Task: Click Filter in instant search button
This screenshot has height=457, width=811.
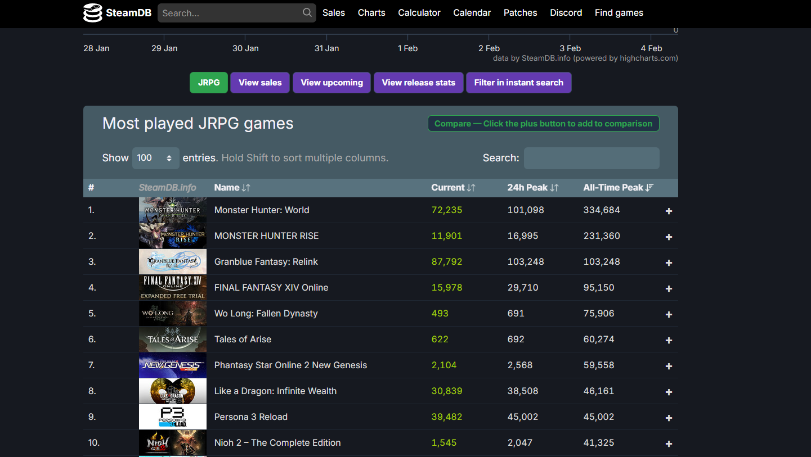Action: point(519,83)
